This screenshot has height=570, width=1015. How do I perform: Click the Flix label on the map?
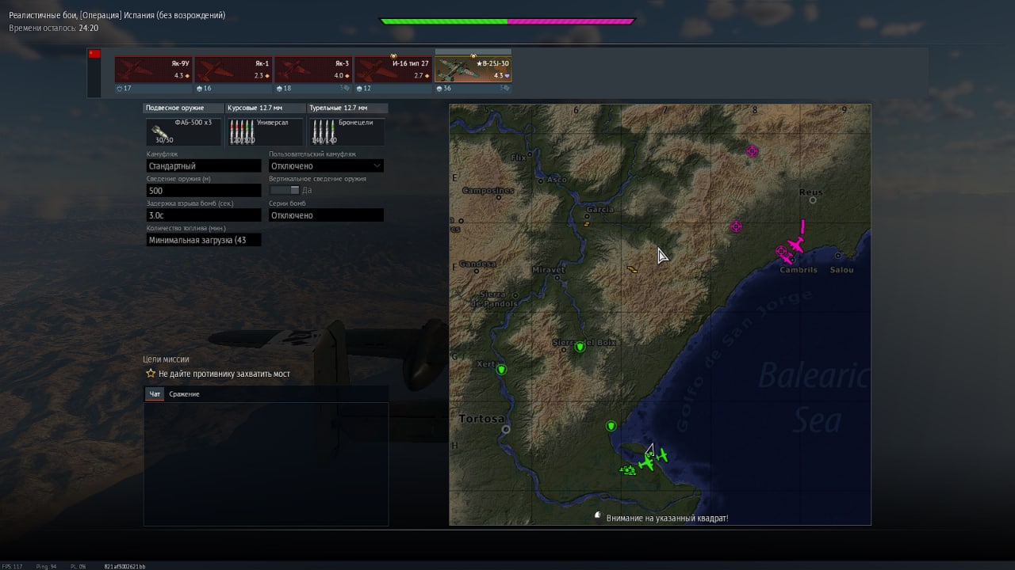(518, 158)
